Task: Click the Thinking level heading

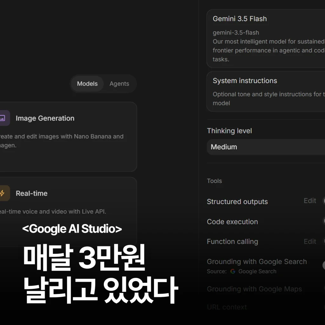Action: [x=229, y=131]
